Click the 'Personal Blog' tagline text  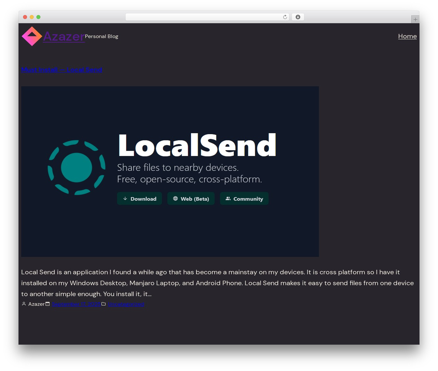(102, 36)
